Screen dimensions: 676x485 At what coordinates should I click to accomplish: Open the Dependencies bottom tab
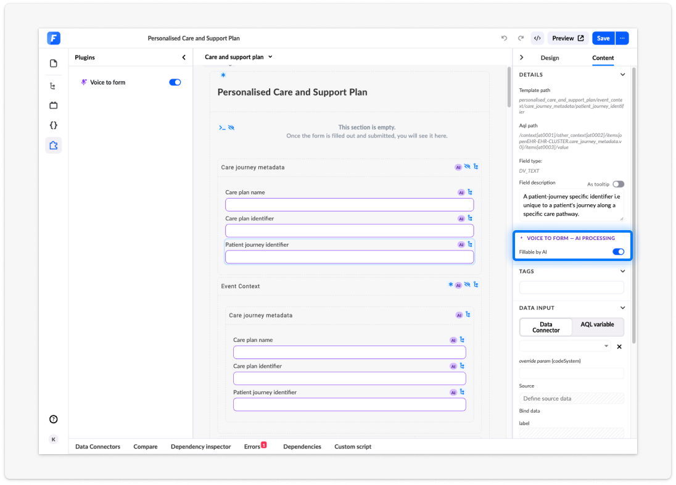tap(302, 447)
